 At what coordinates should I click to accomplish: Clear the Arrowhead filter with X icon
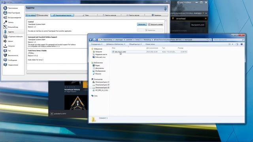tap(206, 19)
